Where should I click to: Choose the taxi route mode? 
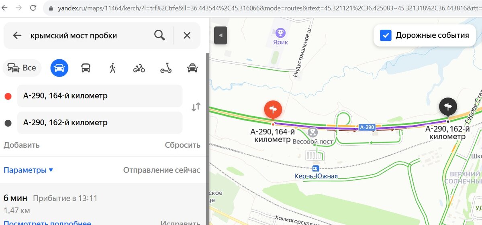click(192, 68)
